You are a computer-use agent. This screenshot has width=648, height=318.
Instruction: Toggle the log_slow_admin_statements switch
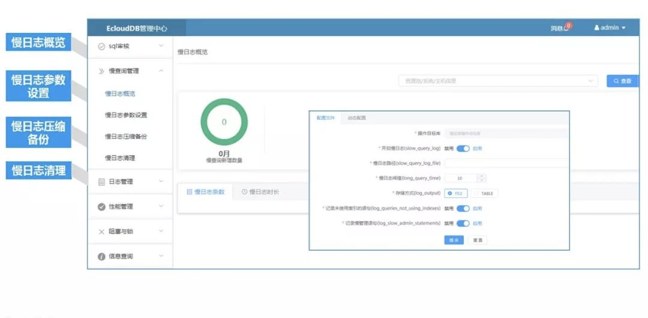coord(463,223)
